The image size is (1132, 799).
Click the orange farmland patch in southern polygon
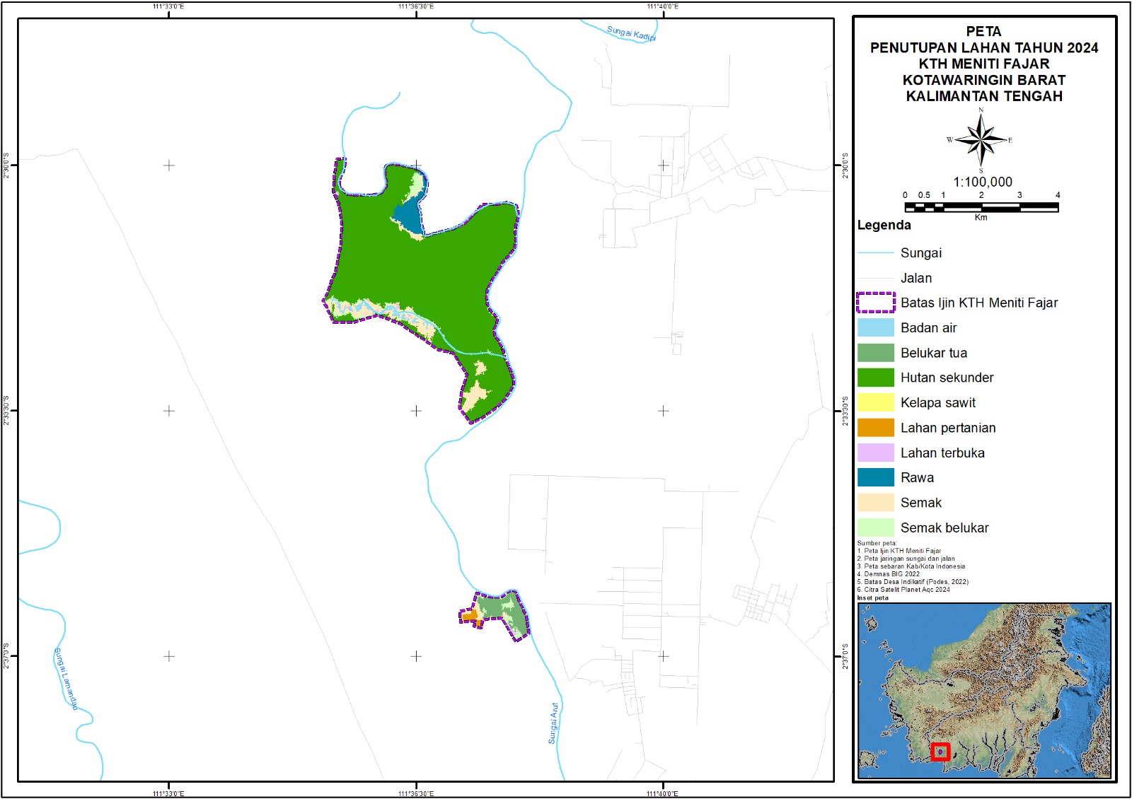(x=469, y=616)
